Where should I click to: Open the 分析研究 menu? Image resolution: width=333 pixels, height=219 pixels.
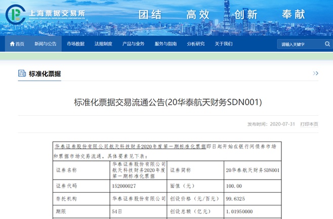click(x=195, y=43)
